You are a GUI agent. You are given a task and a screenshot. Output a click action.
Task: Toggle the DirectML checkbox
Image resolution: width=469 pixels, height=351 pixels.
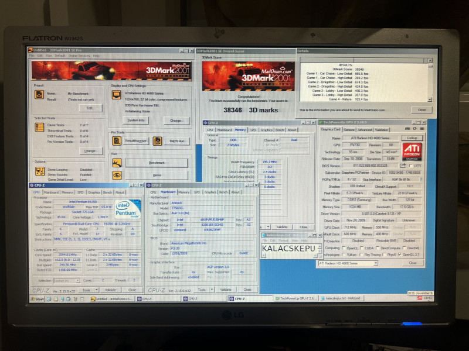coord(405,248)
